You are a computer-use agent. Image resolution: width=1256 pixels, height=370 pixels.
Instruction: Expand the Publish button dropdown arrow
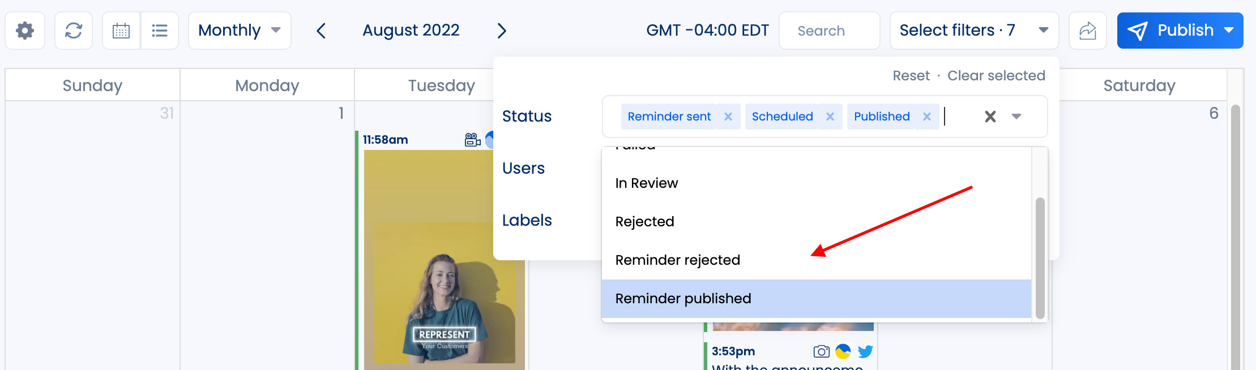[1229, 31]
